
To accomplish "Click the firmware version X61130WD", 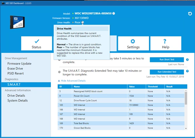I will (x=82, y=18).
